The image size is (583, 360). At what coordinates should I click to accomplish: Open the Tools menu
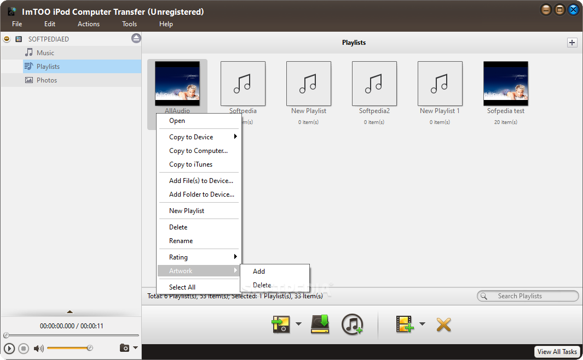[x=129, y=23]
